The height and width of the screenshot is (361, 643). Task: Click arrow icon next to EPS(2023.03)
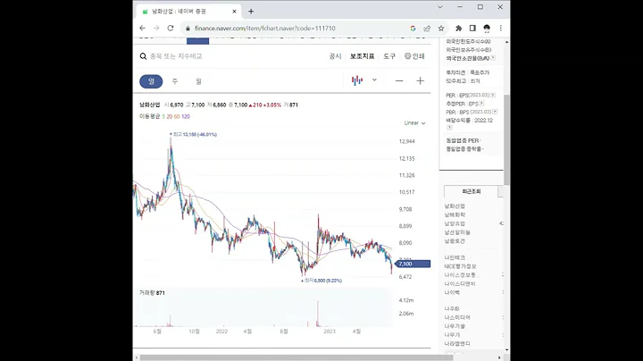click(493, 96)
